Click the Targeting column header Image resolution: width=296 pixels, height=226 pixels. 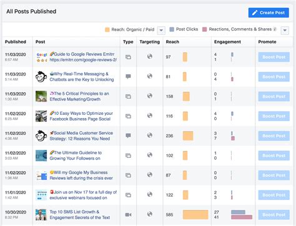(x=150, y=42)
